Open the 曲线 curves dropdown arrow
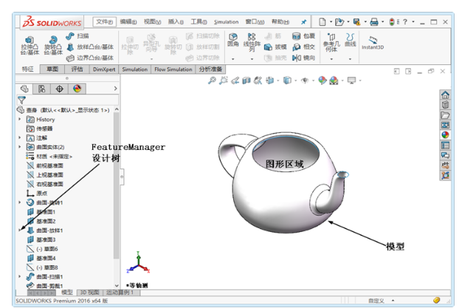Image resolution: width=476 pixels, height=308 pixels. click(x=350, y=59)
